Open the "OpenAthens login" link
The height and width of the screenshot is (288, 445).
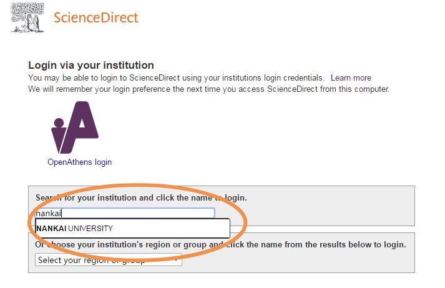(x=79, y=162)
